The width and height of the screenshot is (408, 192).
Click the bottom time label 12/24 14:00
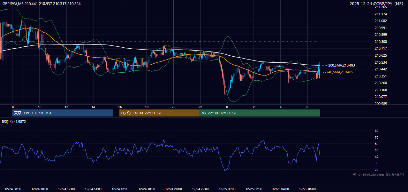[x=94, y=189]
